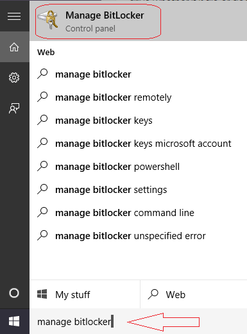The width and height of the screenshot is (247, 334).
Task: Click the 'Web' section heading
Action: pos(46,53)
